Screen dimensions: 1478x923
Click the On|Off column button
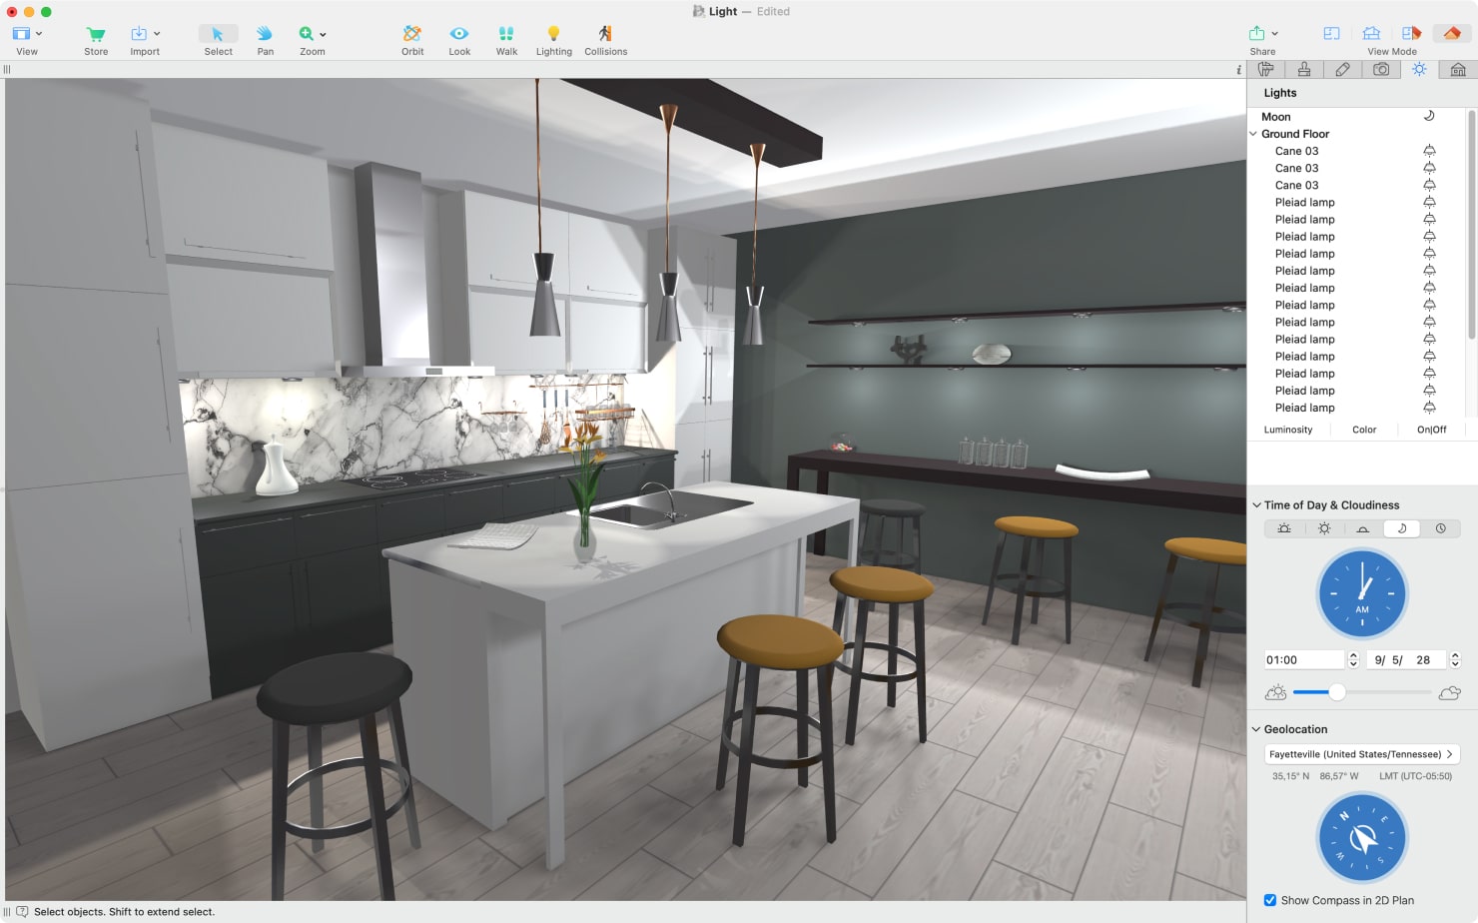[x=1431, y=430]
